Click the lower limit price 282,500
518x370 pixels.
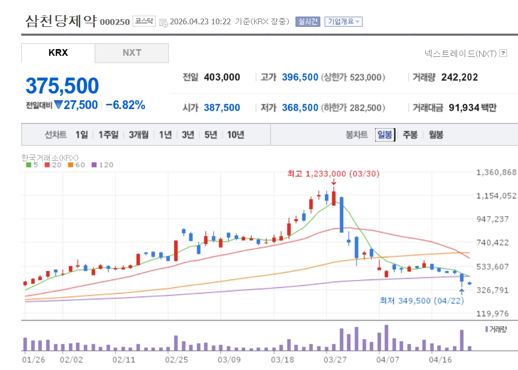pos(366,107)
